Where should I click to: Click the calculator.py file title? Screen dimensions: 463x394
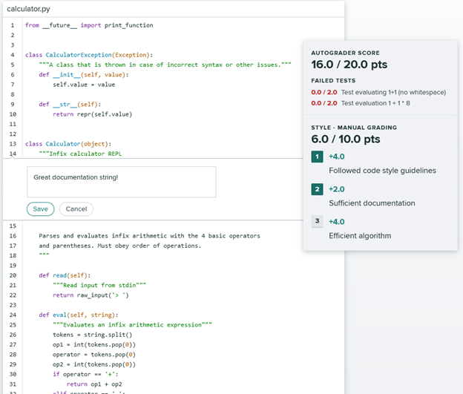coord(28,9)
